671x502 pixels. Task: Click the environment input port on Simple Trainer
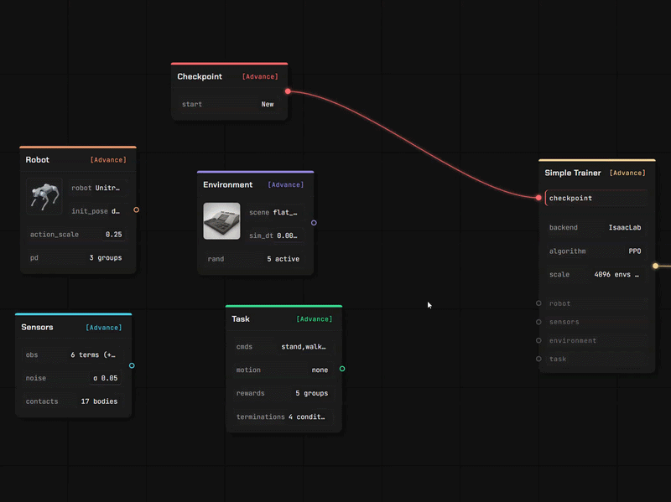(x=538, y=340)
